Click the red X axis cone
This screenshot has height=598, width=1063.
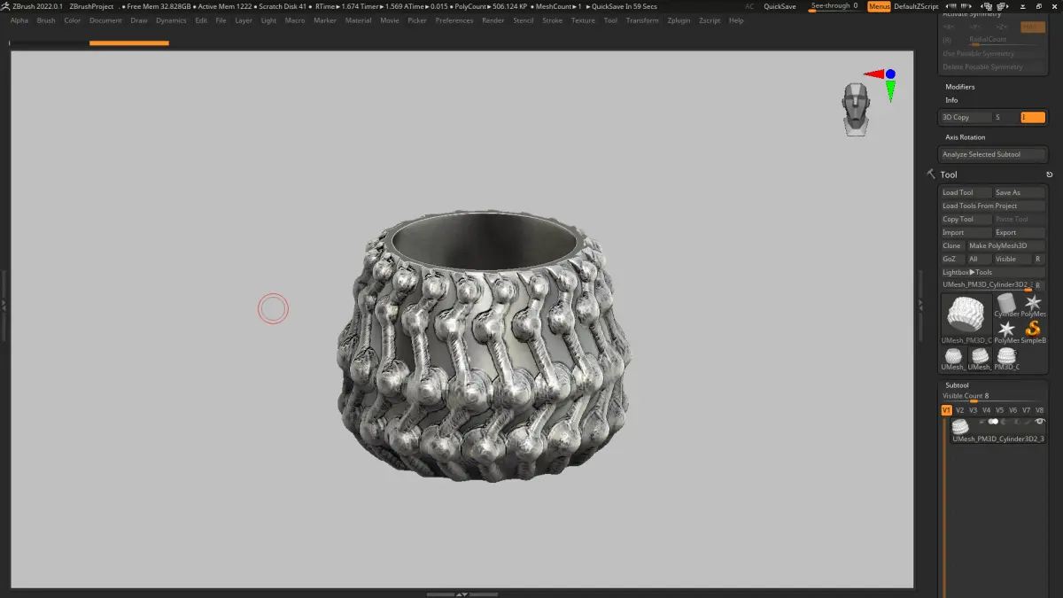coord(873,74)
